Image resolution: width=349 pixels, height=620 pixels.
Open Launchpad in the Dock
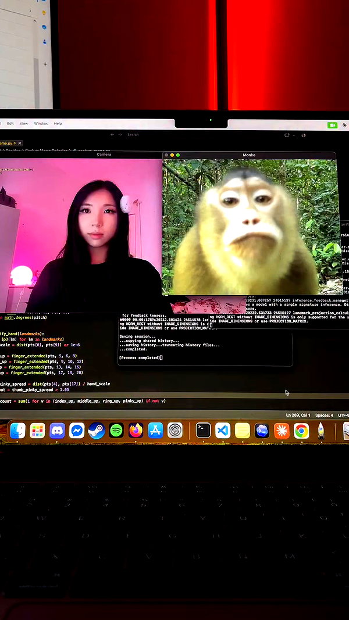click(x=38, y=430)
